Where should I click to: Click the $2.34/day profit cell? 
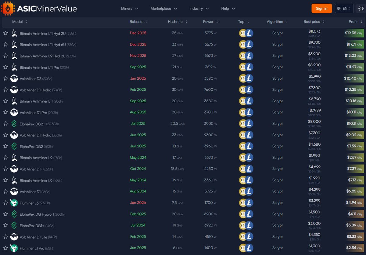click(354, 248)
